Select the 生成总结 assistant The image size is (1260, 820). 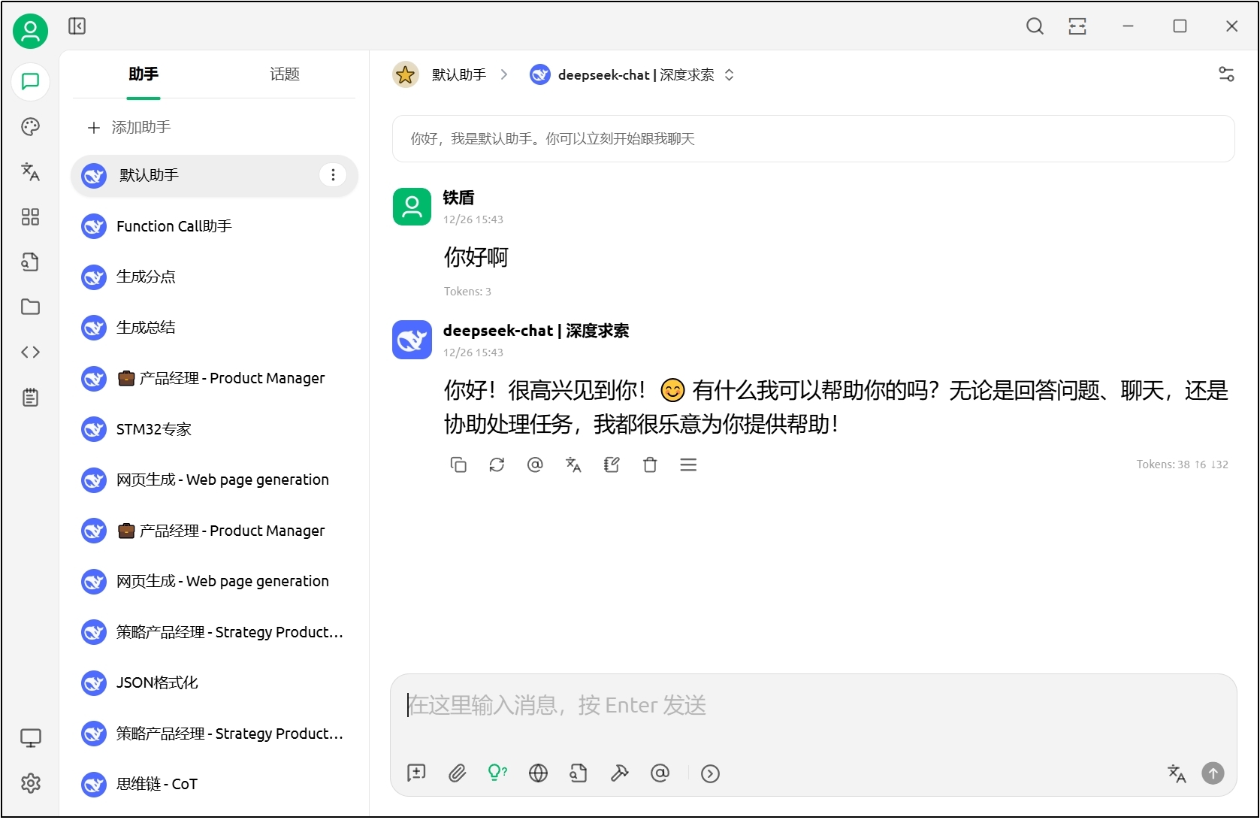(x=214, y=328)
